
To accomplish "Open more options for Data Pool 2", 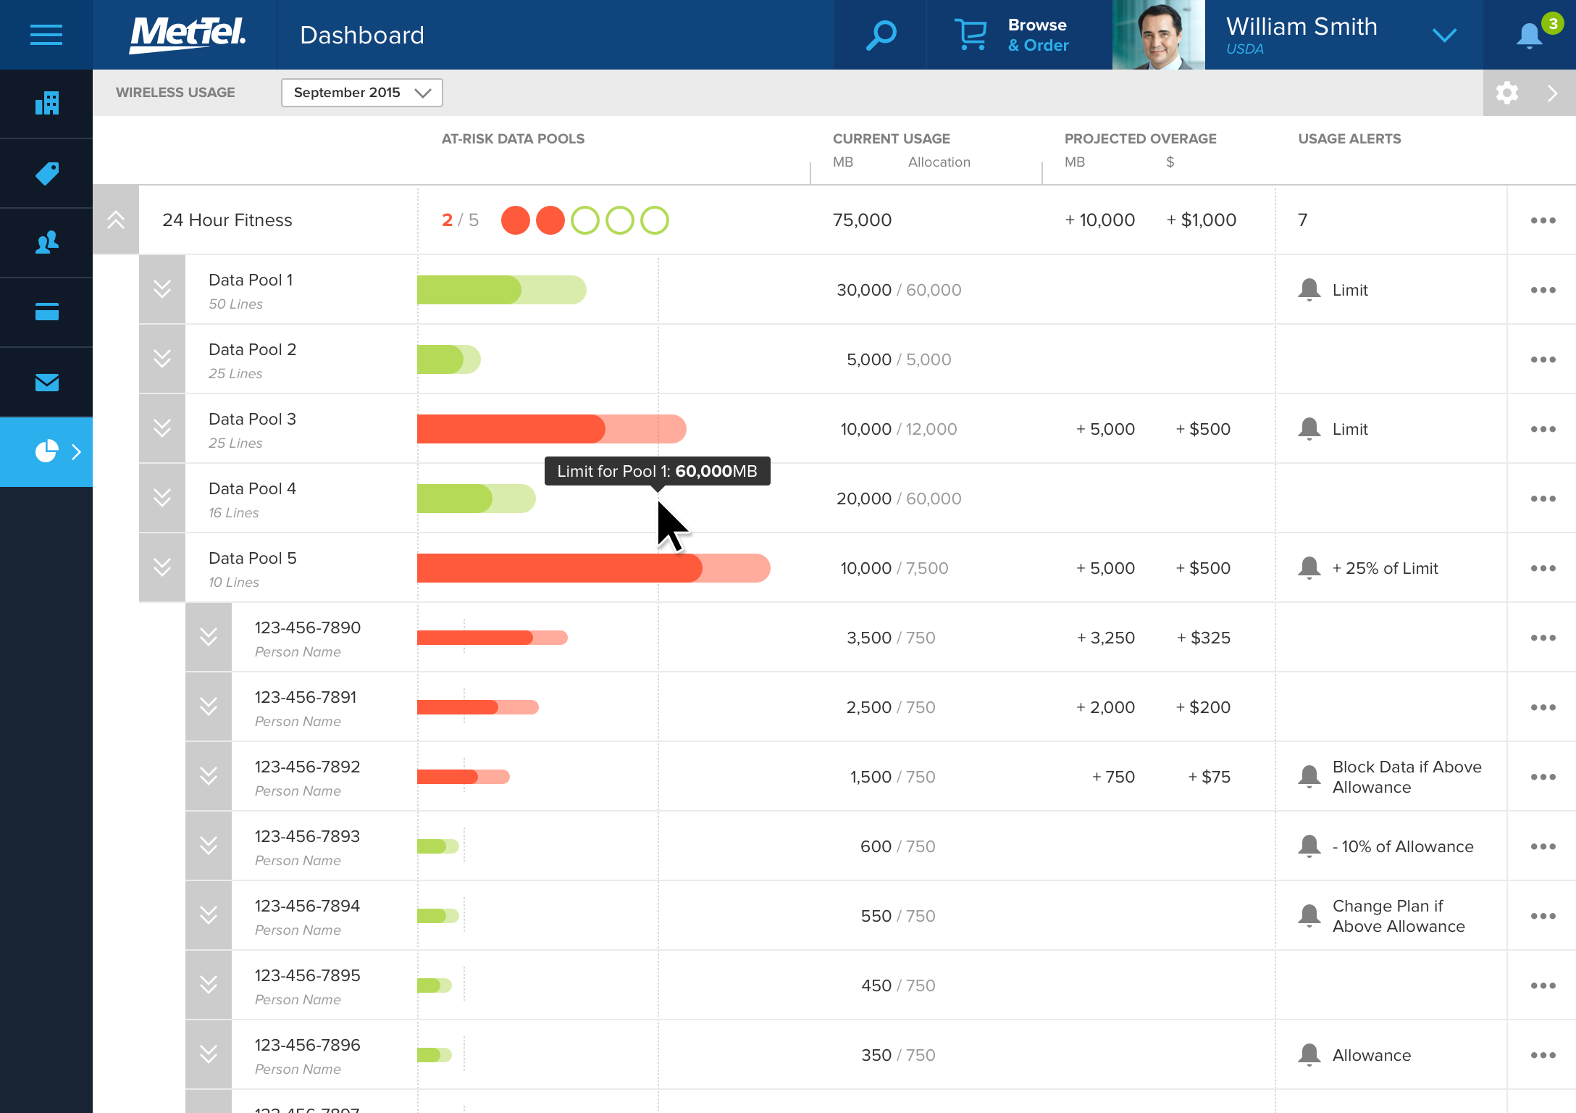I will (x=1543, y=359).
